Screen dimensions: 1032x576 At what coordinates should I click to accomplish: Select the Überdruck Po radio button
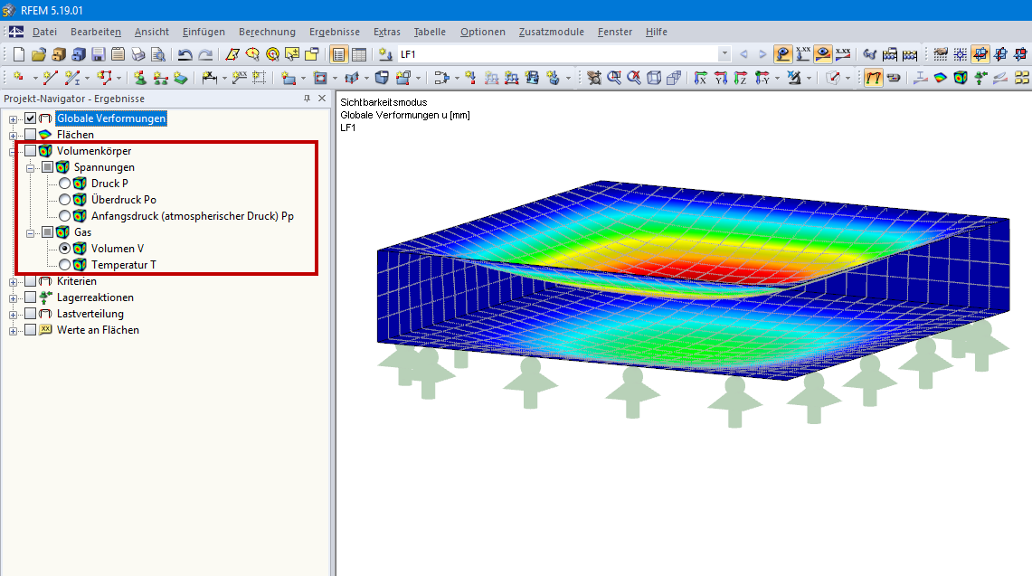pyautogui.click(x=64, y=200)
